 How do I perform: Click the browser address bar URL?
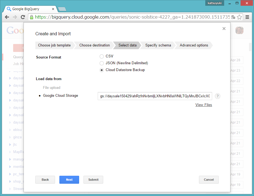click(x=132, y=17)
